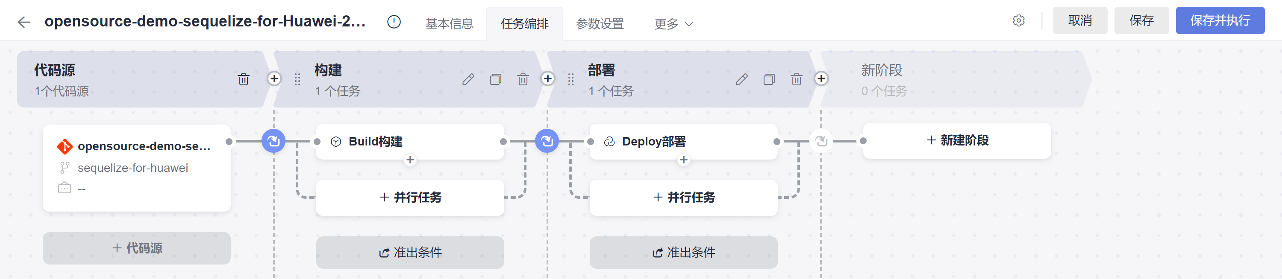This screenshot has height=279, width=1282.
Task: Add serial task below Deploy部署
Action: tap(684, 160)
